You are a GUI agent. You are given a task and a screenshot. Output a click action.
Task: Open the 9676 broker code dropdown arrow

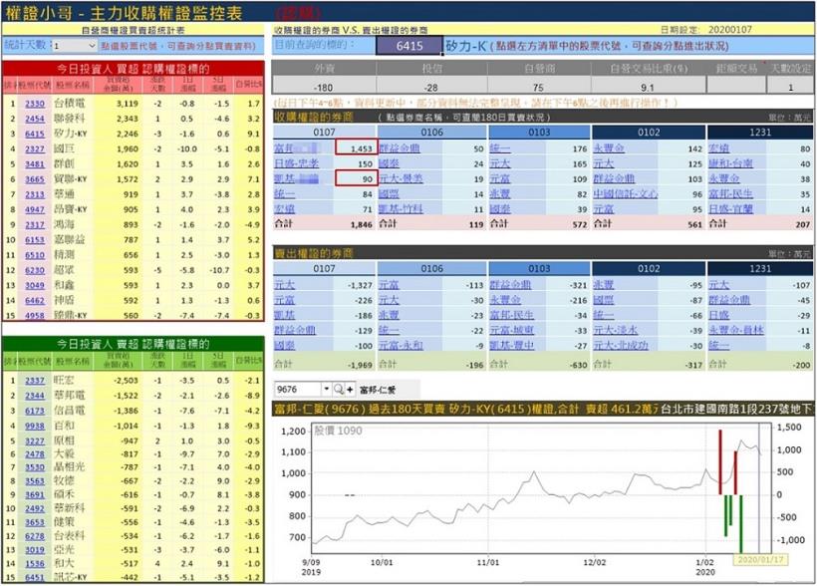click(327, 389)
